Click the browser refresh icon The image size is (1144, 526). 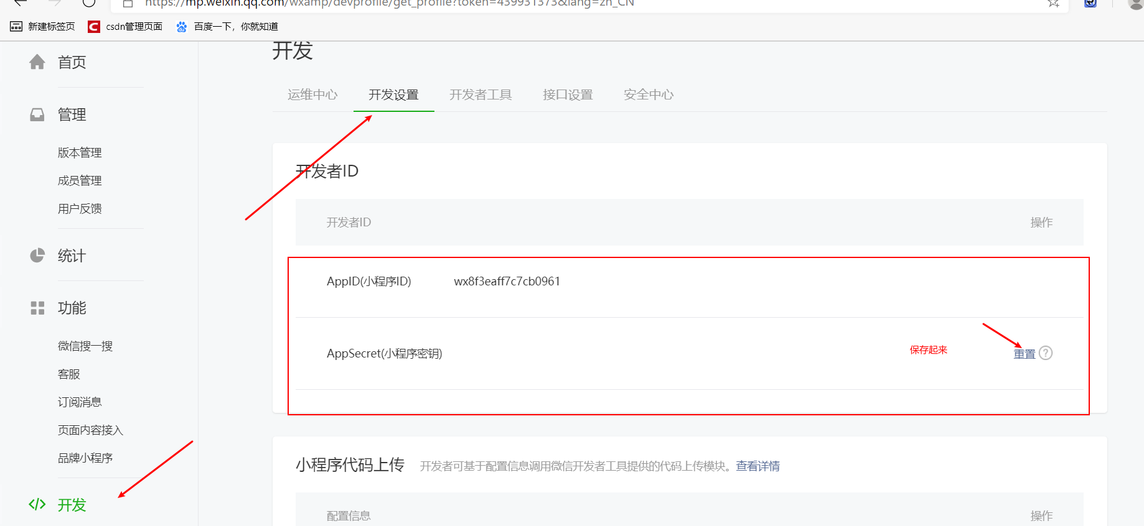[89, 2]
